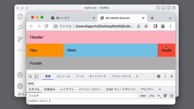Toggle :hov element state panel
Image resolution: width=194 pixels, height=109 pixels.
(x=142, y=96)
